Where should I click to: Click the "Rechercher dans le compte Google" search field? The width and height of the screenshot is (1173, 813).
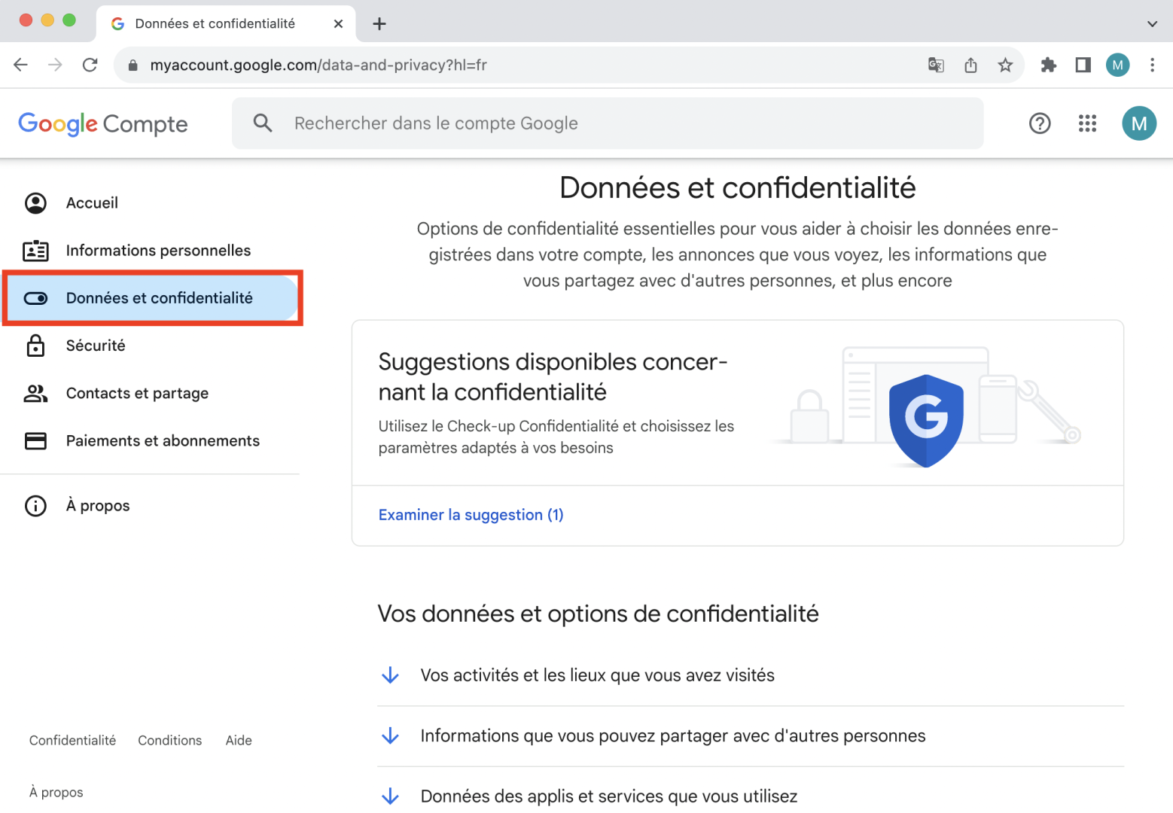click(527, 123)
